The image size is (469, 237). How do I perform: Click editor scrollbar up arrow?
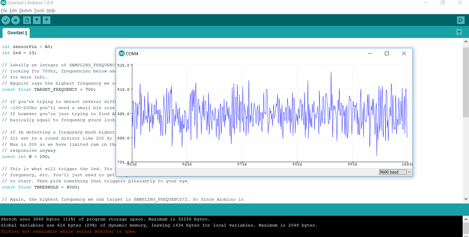tap(466, 41)
